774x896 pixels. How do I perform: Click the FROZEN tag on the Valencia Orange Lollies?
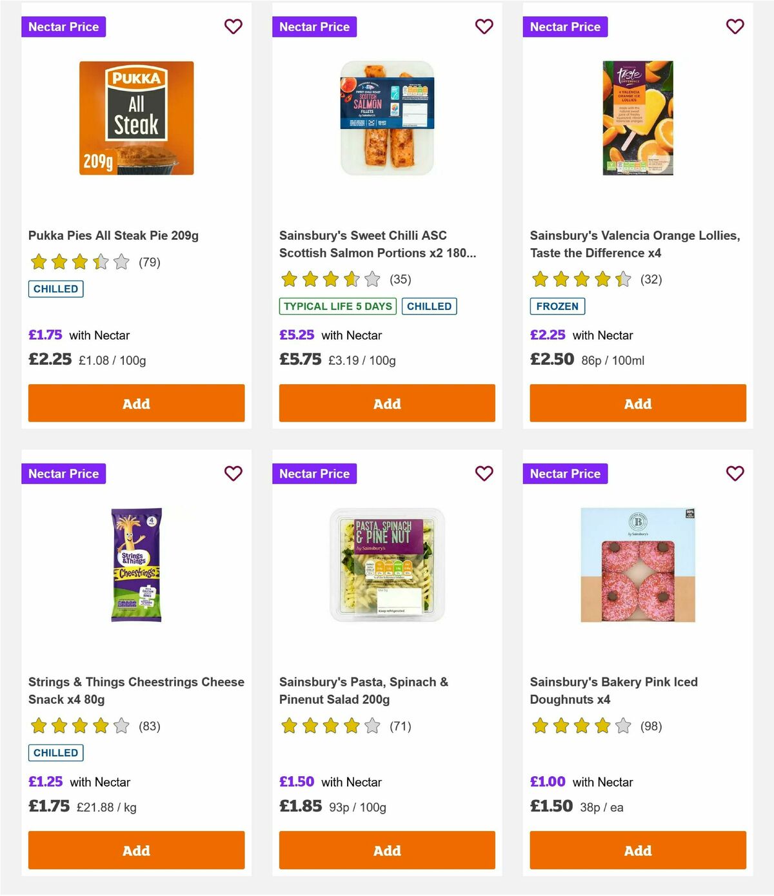pyautogui.click(x=557, y=306)
